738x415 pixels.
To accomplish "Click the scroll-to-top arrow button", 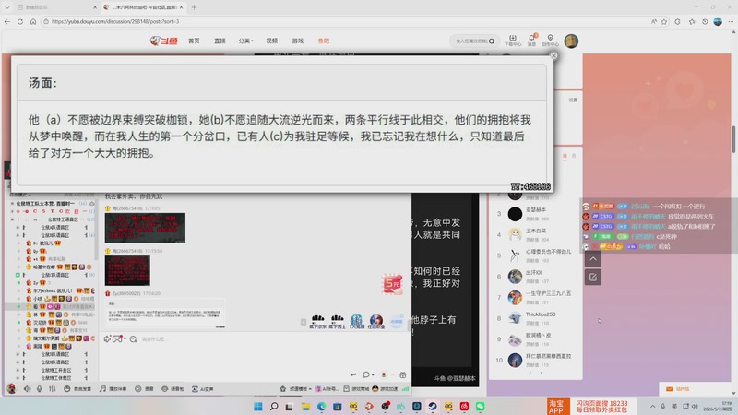I will click(593, 259).
